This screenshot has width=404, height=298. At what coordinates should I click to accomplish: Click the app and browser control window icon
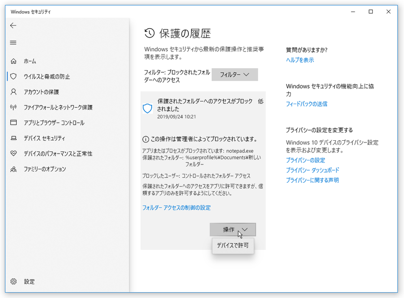(13, 122)
